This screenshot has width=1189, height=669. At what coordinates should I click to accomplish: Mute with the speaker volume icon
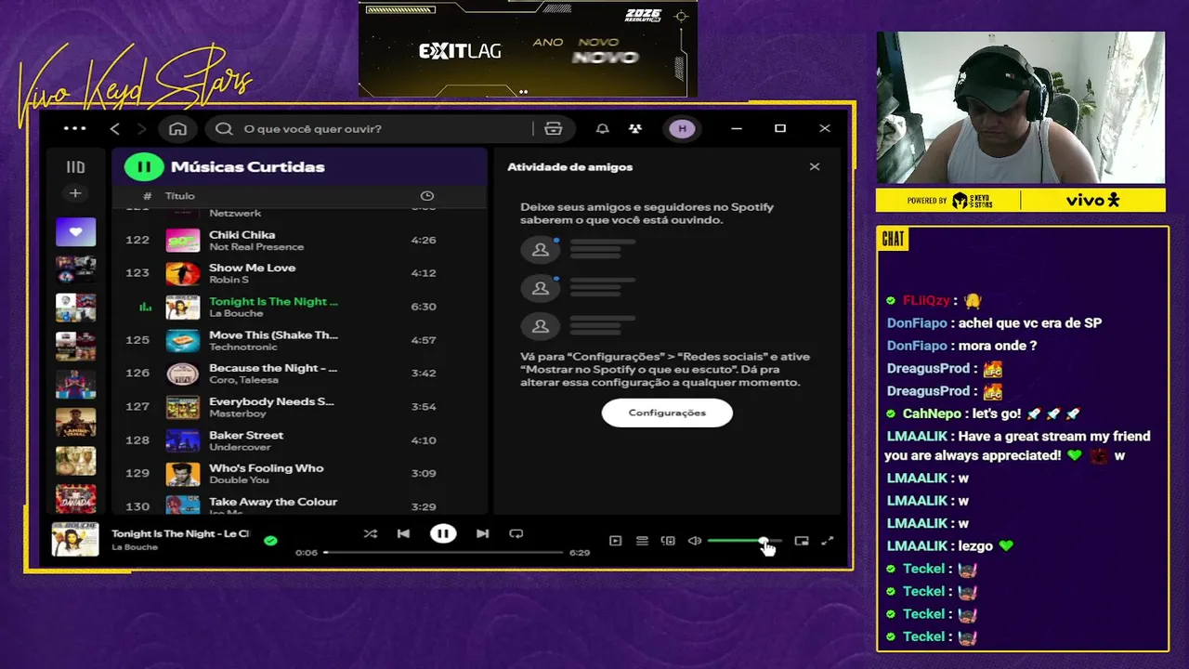coord(694,541)
